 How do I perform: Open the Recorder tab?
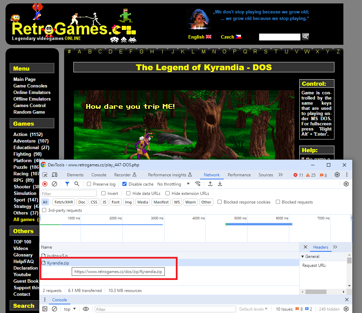coord(125,175)
